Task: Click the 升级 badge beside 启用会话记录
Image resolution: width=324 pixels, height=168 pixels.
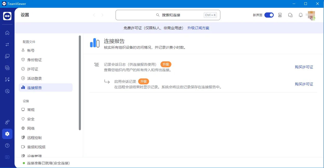Action: click(144, 82)
